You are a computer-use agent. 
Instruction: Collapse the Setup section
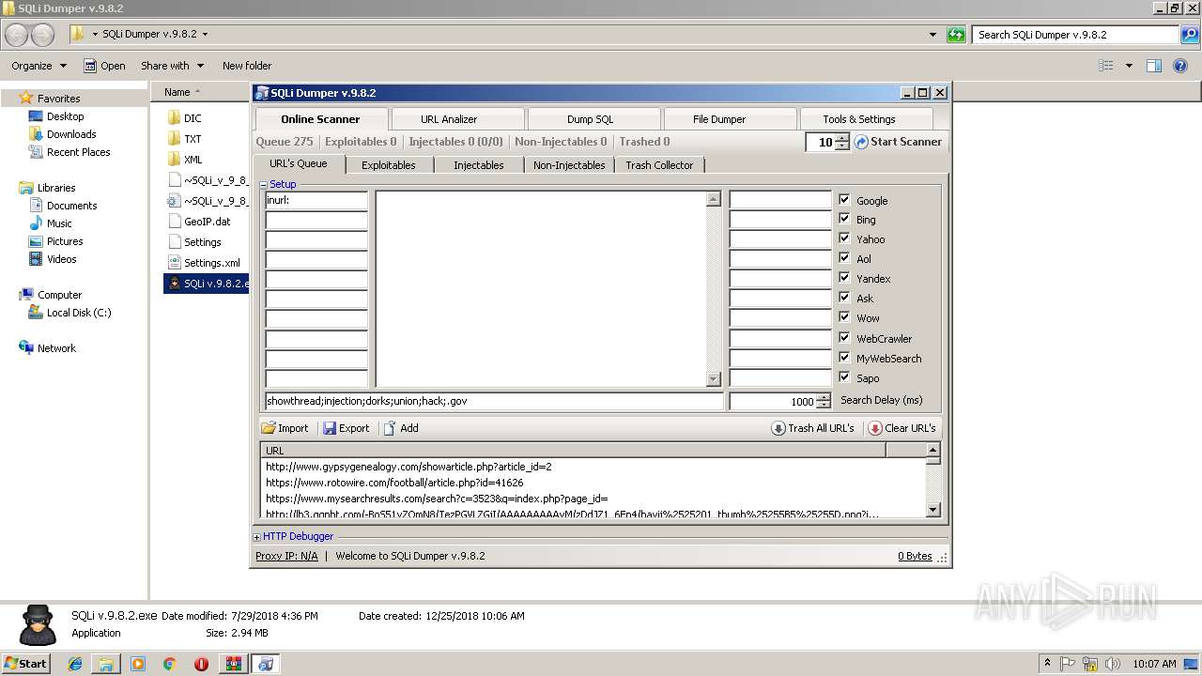(264, 184)
